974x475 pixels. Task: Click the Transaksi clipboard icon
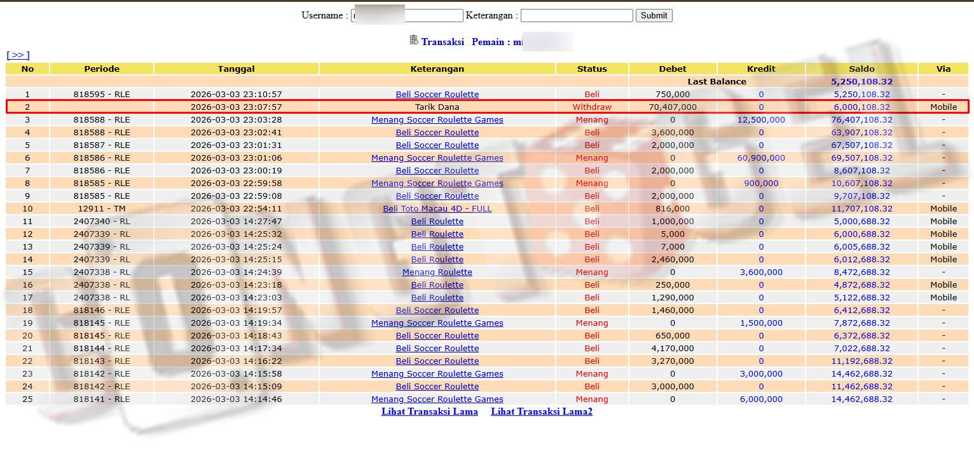tap(414, 40)
